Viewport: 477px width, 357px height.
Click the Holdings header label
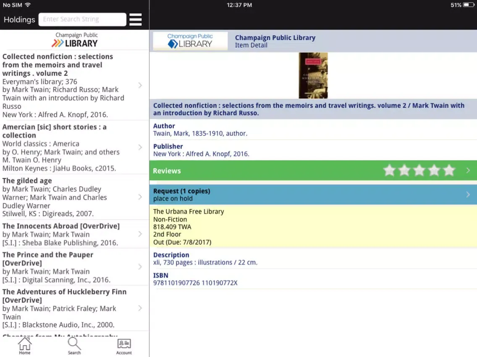(19, 20)
